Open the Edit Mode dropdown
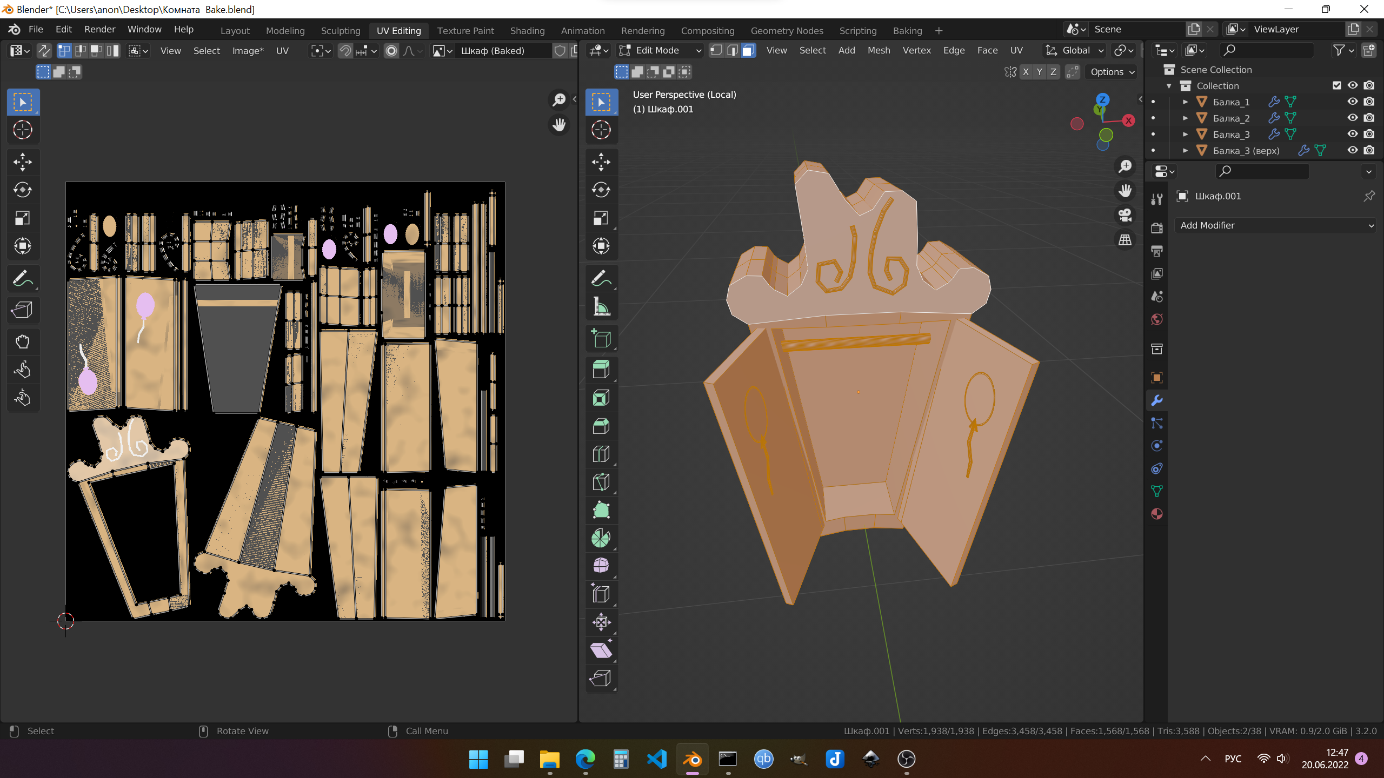 click(660, 50)
